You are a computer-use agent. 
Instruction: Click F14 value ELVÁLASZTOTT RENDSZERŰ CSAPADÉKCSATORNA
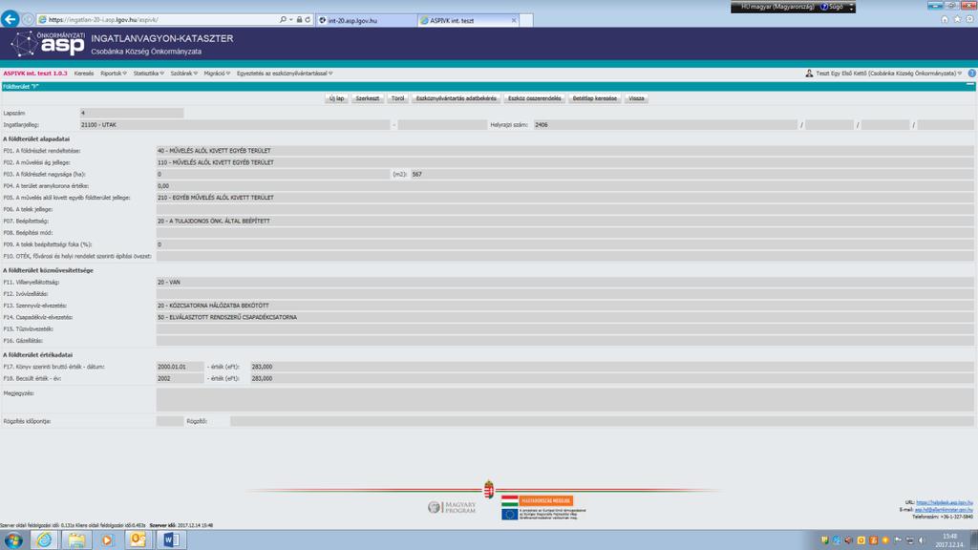565,317
